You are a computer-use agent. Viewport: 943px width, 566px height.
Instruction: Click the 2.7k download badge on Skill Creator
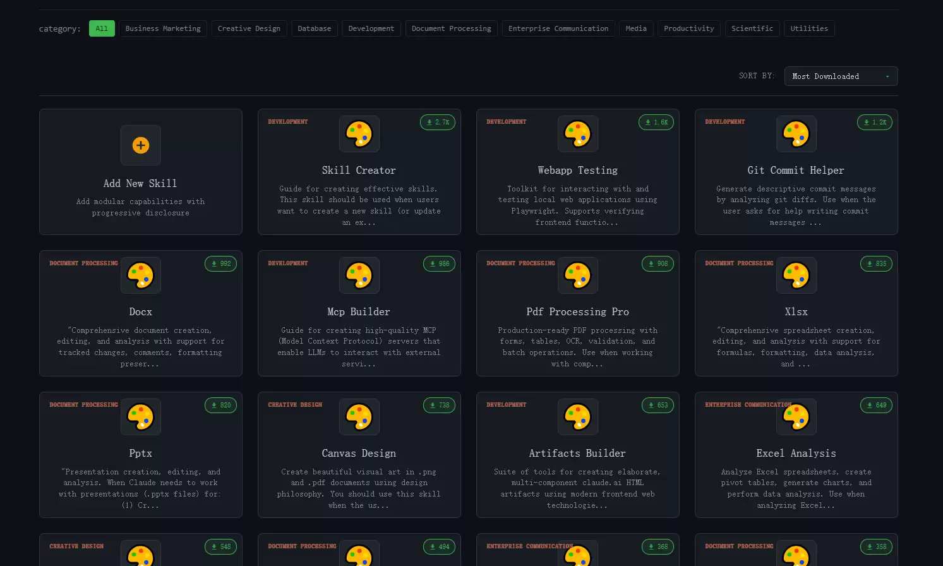tap(438, 123)
